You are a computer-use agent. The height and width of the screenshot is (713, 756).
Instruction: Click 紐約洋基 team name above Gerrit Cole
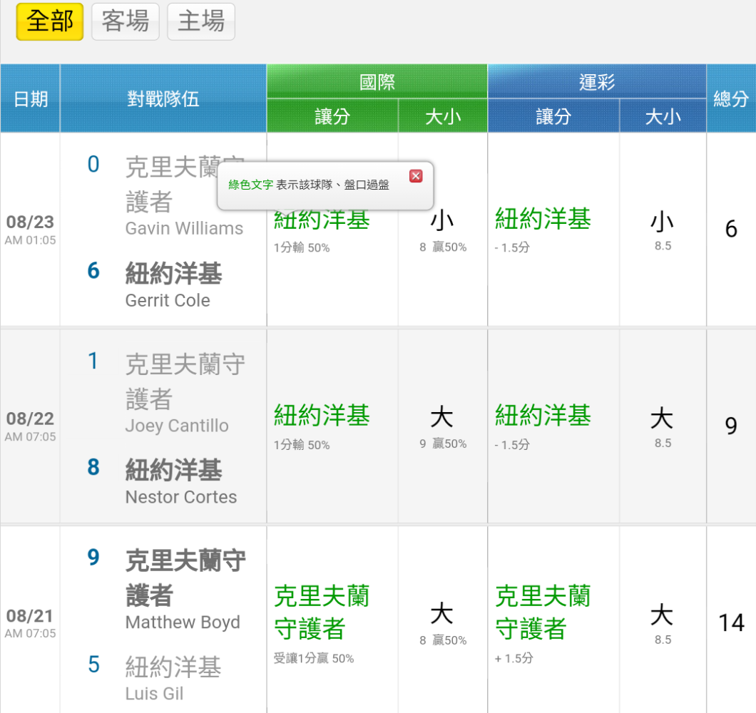[173, 273]
